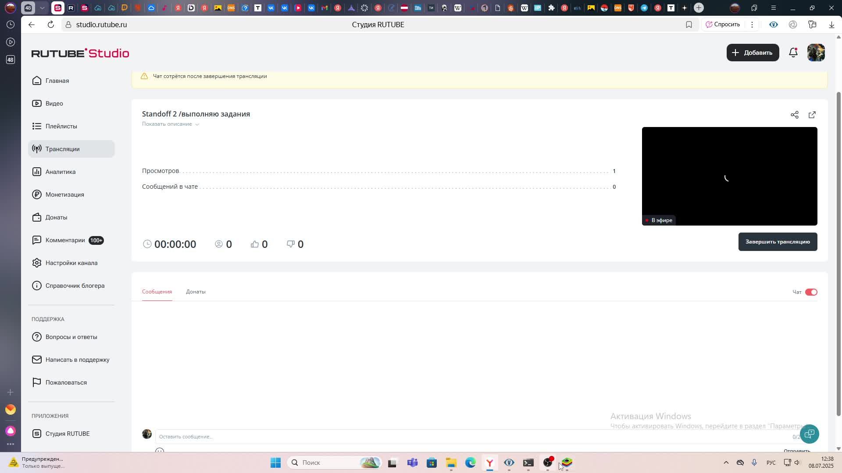The width and height of the screenshot is (842, 473).
Task: Click Завершить трансляцию button
Action: coord(777,242)
